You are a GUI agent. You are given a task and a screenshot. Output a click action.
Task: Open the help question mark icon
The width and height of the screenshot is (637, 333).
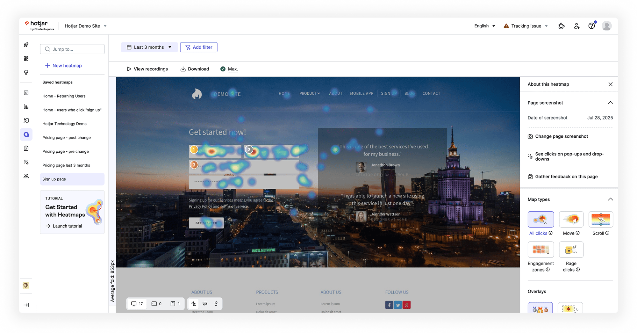click(591, 26)
